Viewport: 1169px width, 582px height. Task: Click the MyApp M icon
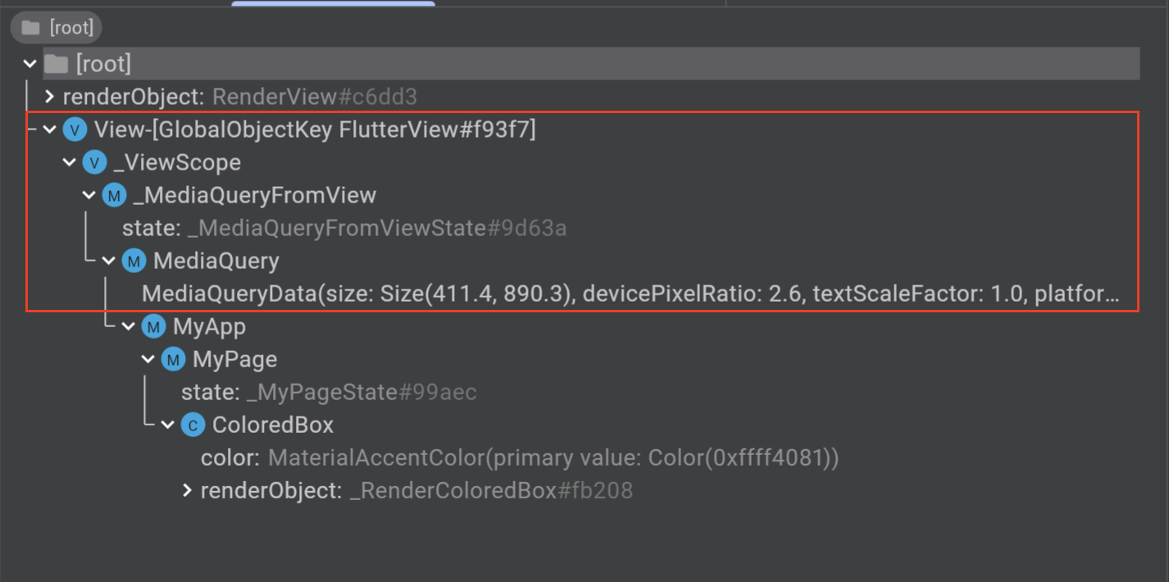(x=153, y=326)
